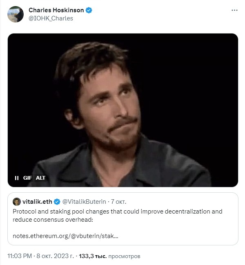The width and height of the screenshot is (245, 265).
Task: Open the quoted tweet text about staking pool
Action: pyautogui.click(x=118, y=216)
